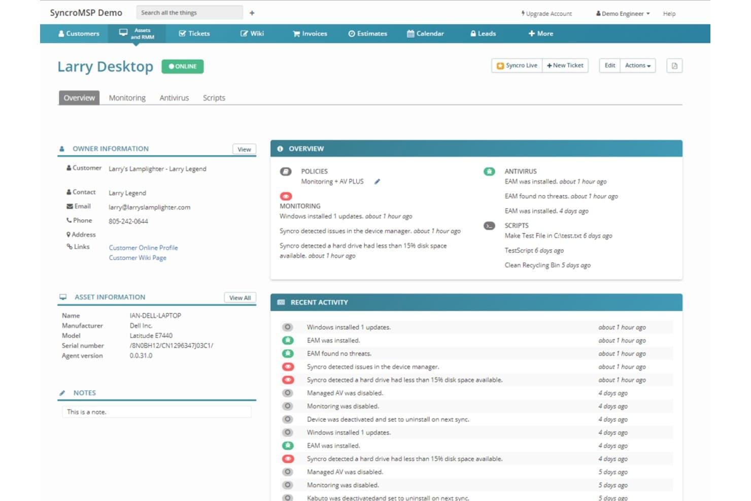
Task: Switch to the Monitoring tab
Action: 127,98
